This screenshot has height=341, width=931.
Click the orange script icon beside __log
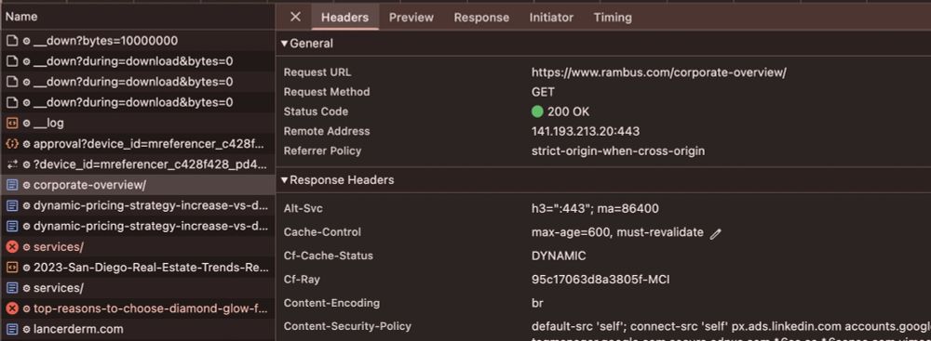click(x=12, y=124)
